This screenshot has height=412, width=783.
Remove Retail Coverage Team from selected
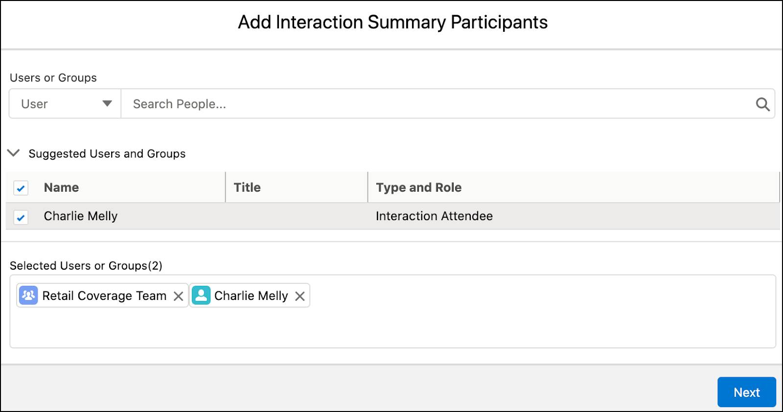point(179,296)
